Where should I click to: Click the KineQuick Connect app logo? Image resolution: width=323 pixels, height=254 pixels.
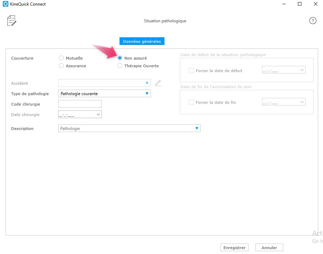click(x=5, y=4)
